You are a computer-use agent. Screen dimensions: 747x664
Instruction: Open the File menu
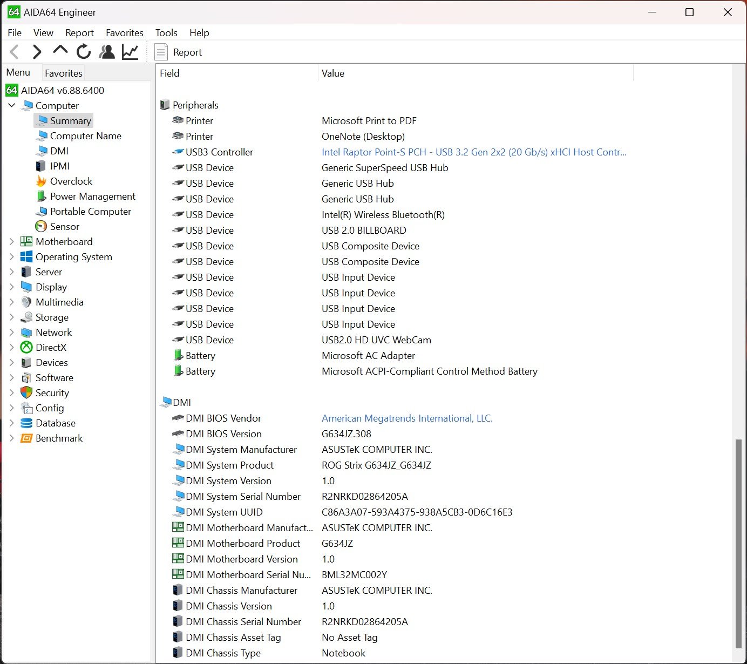[x=15, y=33]
